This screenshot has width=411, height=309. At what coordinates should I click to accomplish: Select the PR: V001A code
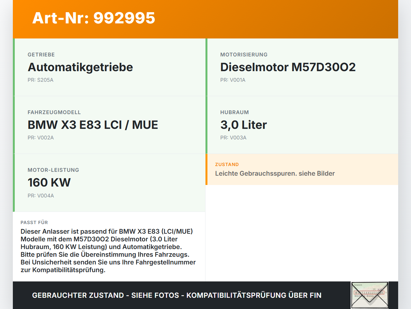232,80
